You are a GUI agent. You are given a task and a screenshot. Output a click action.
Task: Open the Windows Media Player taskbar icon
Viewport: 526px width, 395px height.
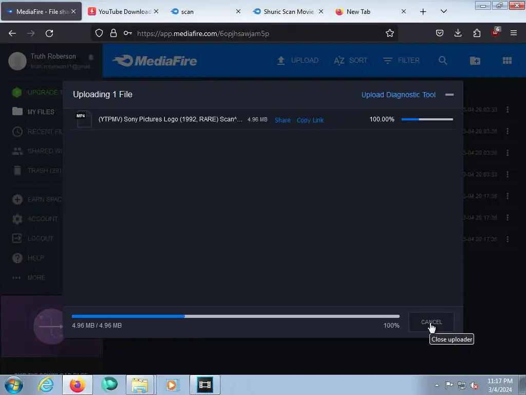click(172, 385)
